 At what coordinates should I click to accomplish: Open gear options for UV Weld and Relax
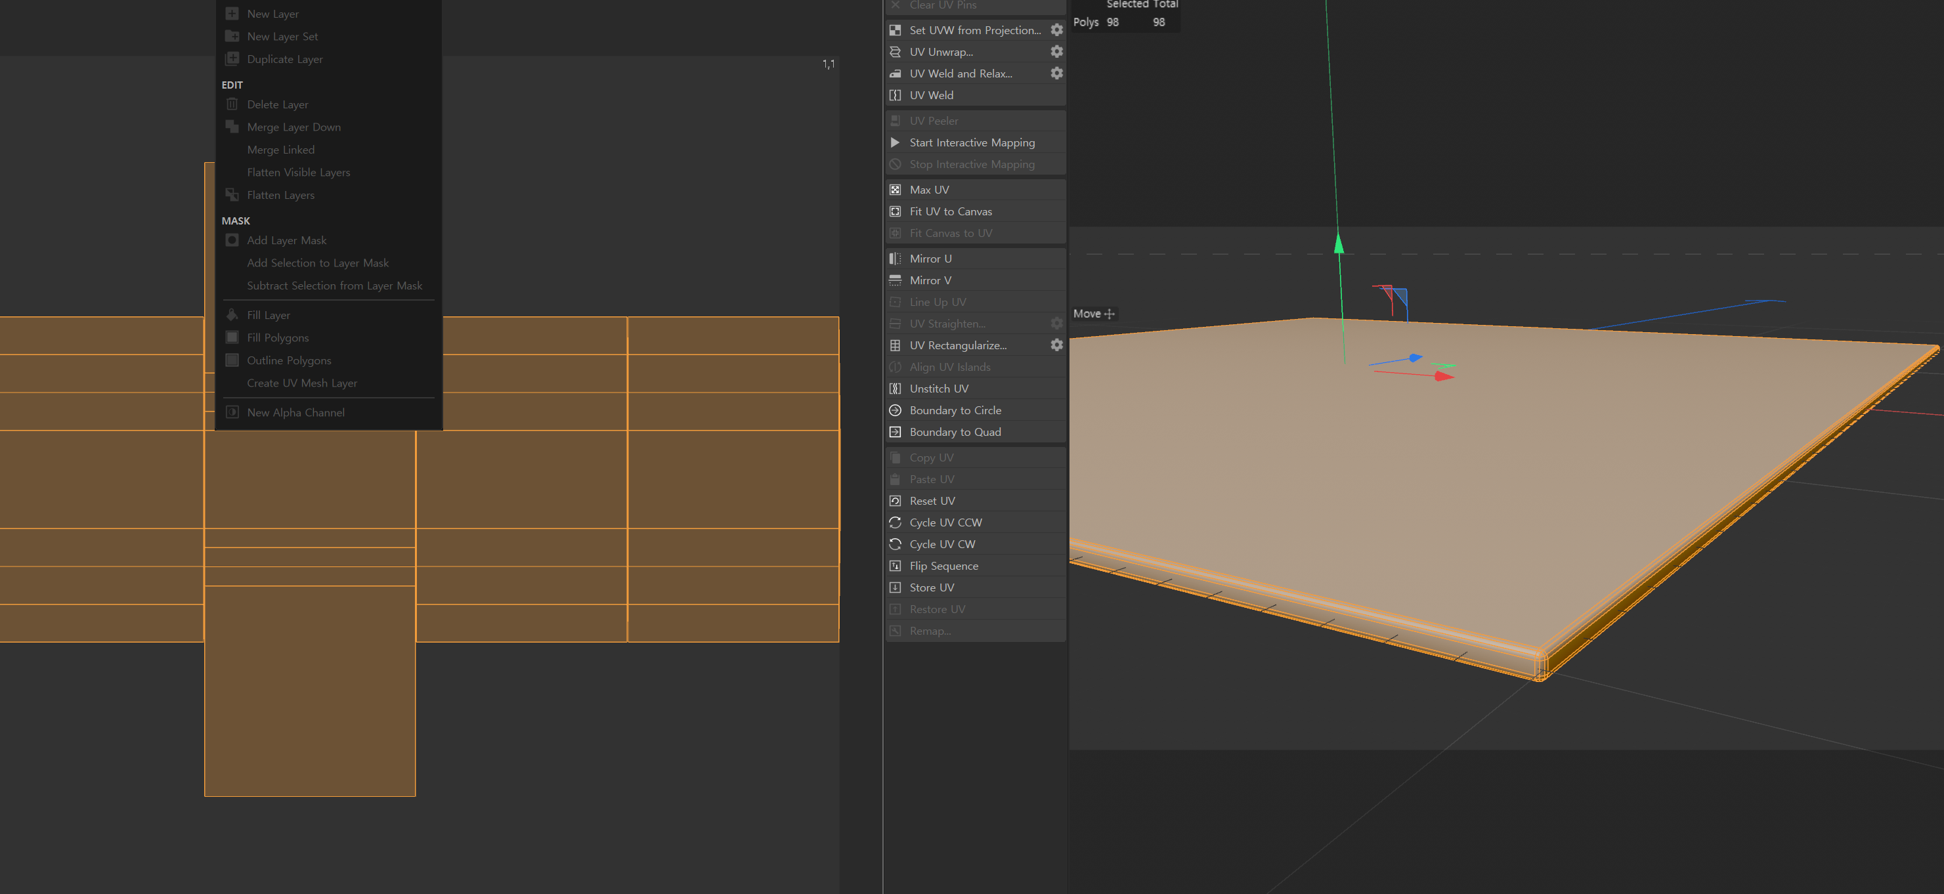[x=1056, y=73]
